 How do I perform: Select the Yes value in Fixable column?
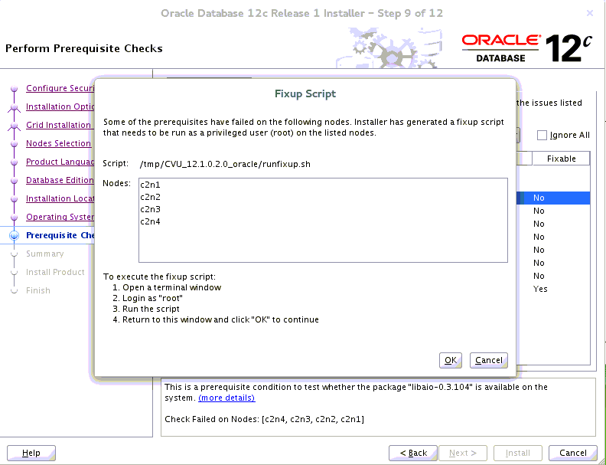pyautogui.click(x=540, y=289)
